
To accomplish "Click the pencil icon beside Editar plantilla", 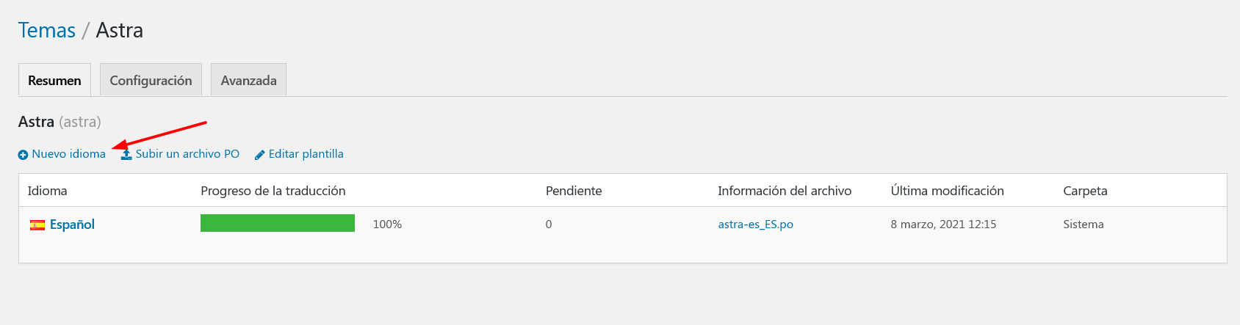I will [259, 155].
